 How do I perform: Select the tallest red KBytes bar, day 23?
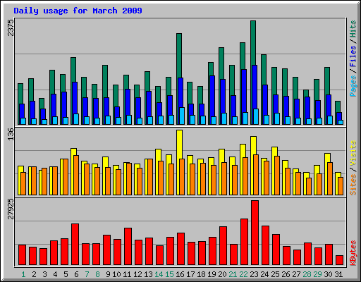[x=255, y=233]
